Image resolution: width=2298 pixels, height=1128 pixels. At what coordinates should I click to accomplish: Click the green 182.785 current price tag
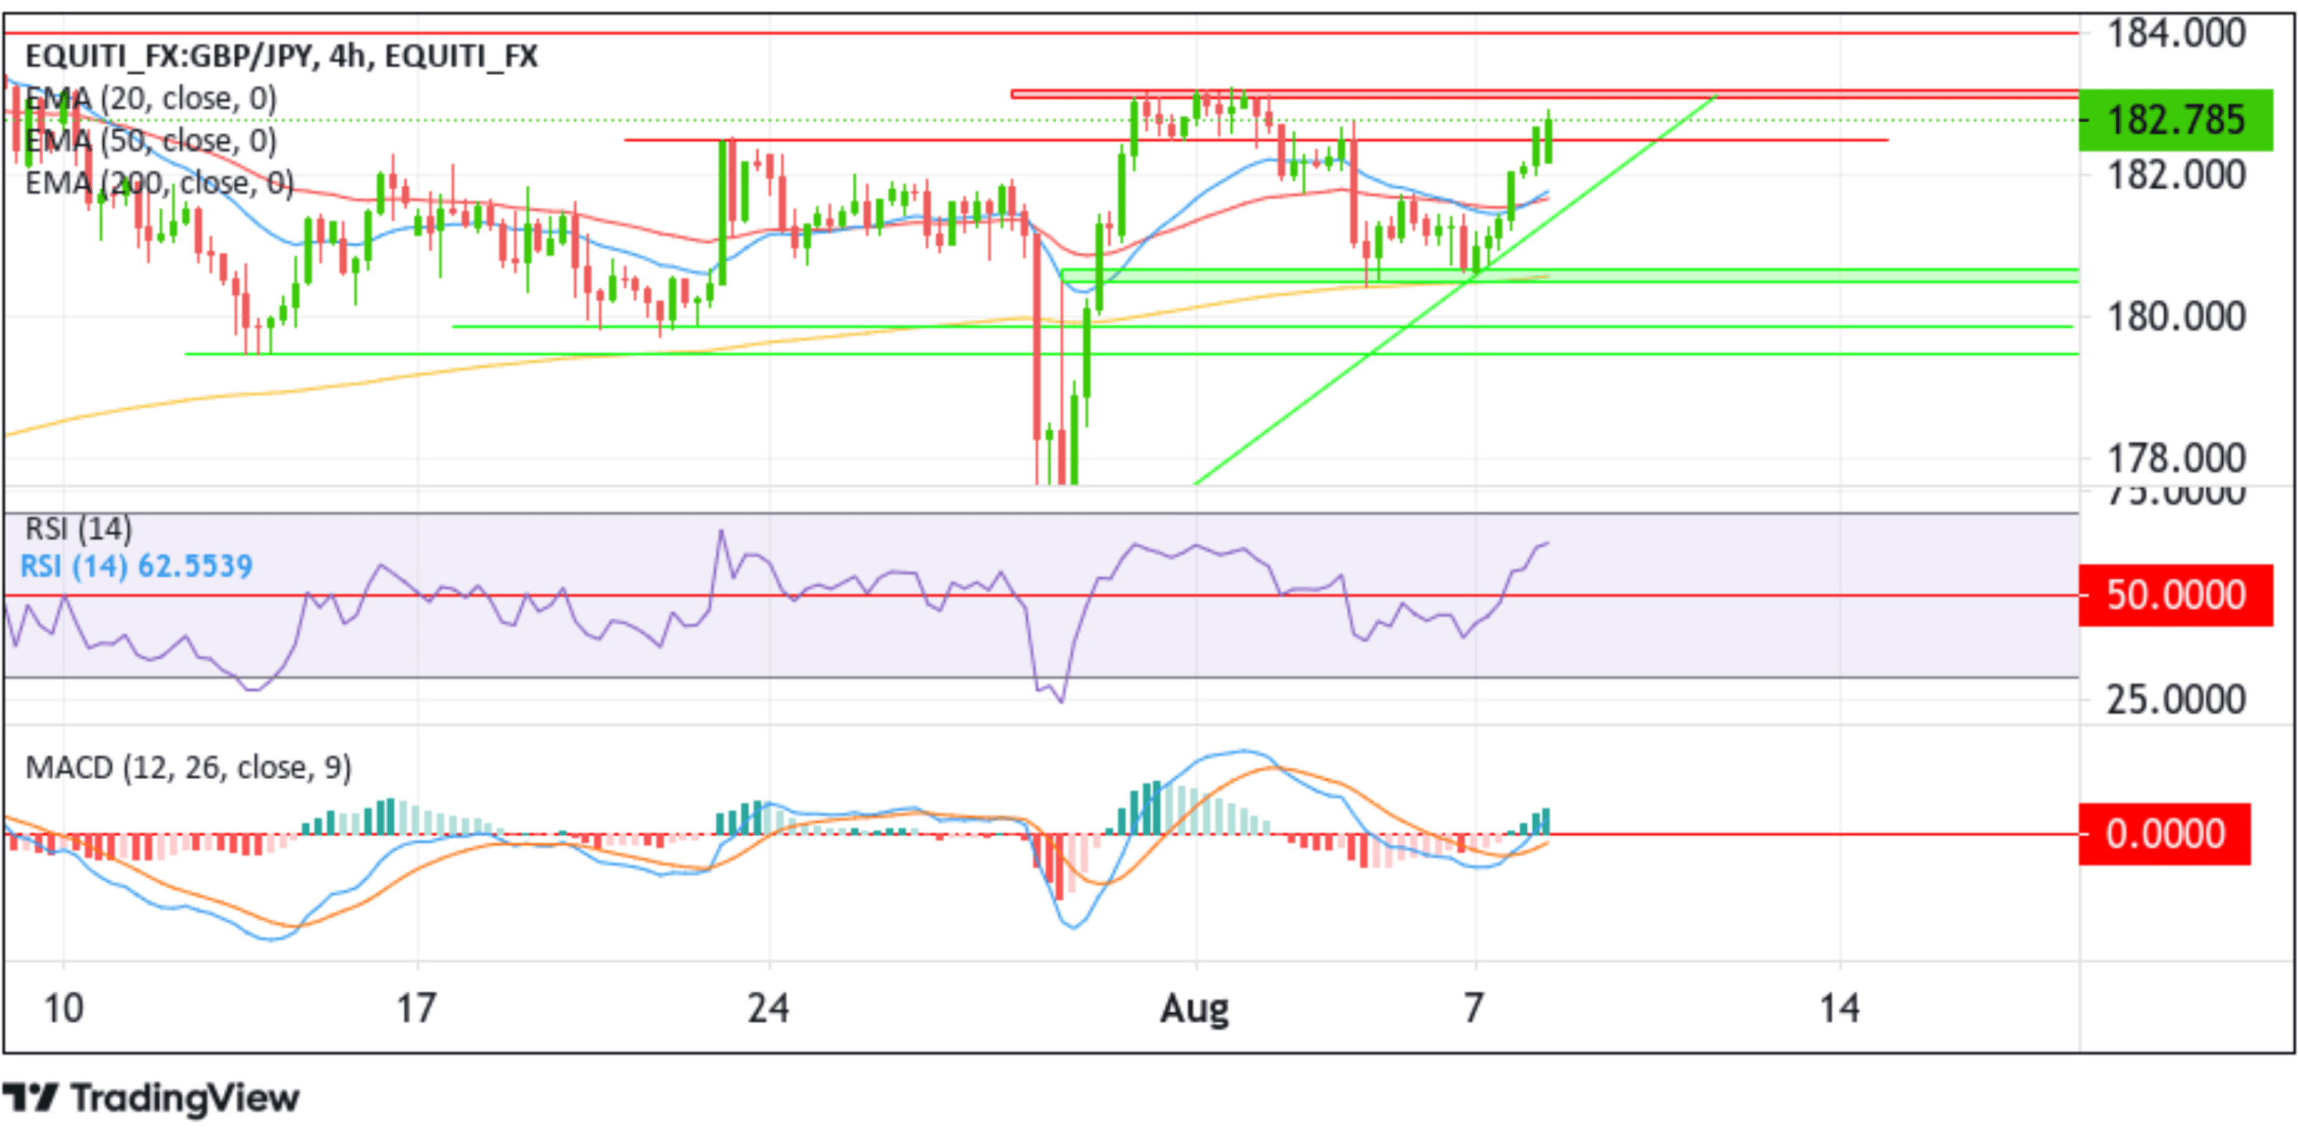(2176, 120)
